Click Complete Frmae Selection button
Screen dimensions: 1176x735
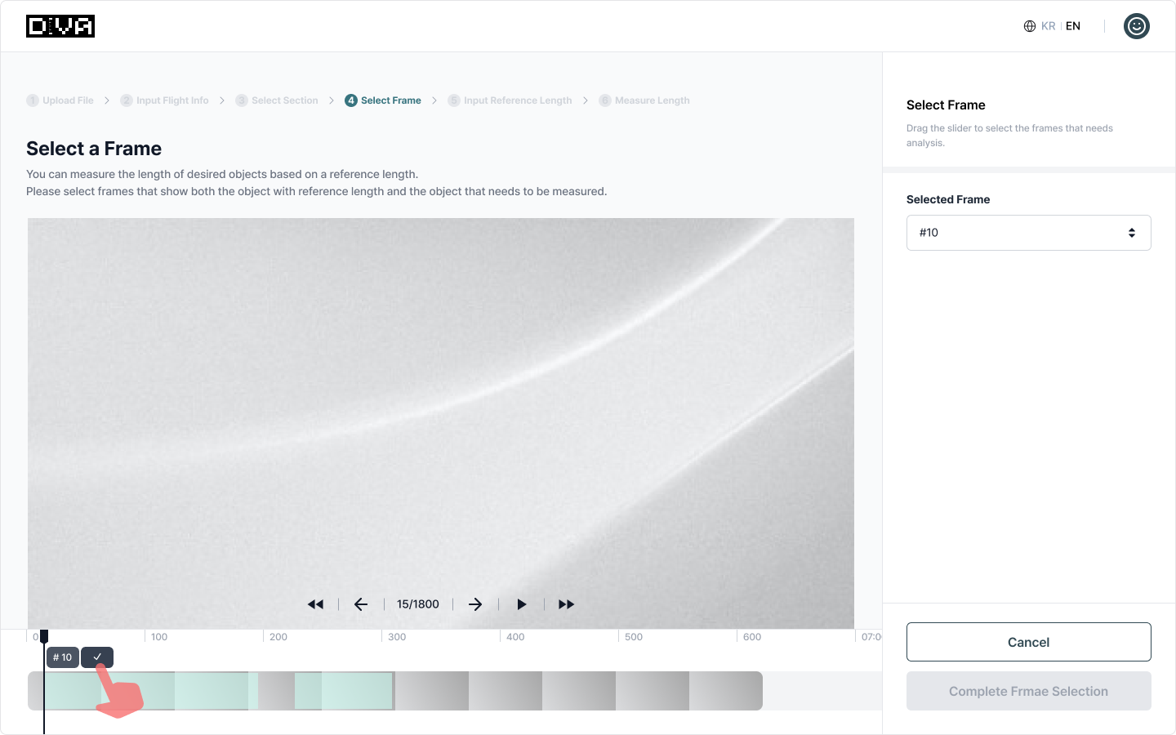(1028, 691)
